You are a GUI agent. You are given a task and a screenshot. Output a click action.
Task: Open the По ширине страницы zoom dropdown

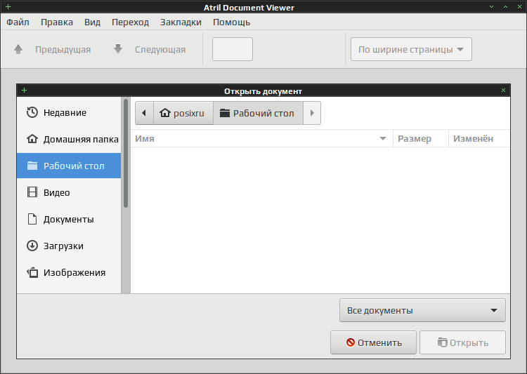click(411, 49)
